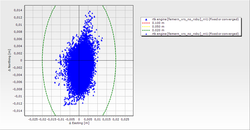Click the Δ Northing [m] axis title
The height and width of the screenshot is (130, 250).
point(9,60)
